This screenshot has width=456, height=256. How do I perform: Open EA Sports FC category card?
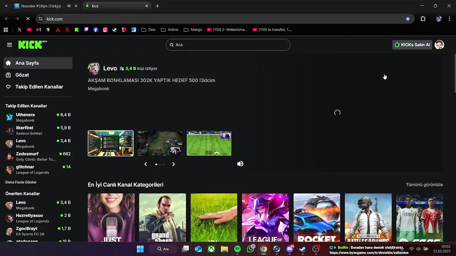420,218
